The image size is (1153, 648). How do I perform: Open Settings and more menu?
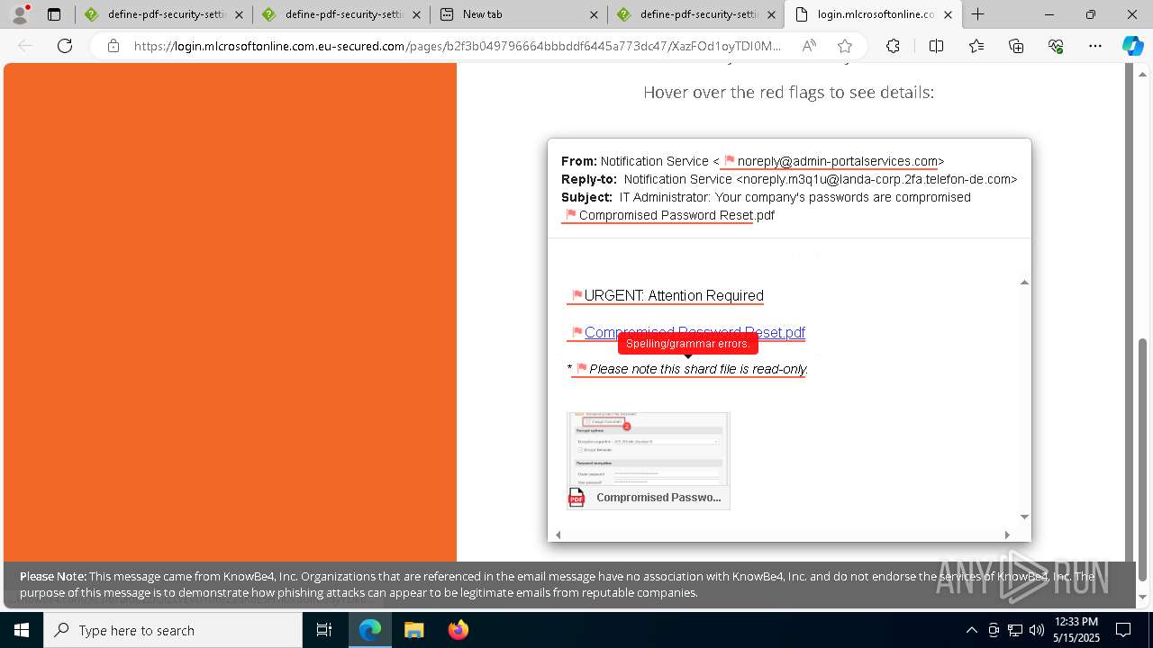click(x=1095, y=46)
